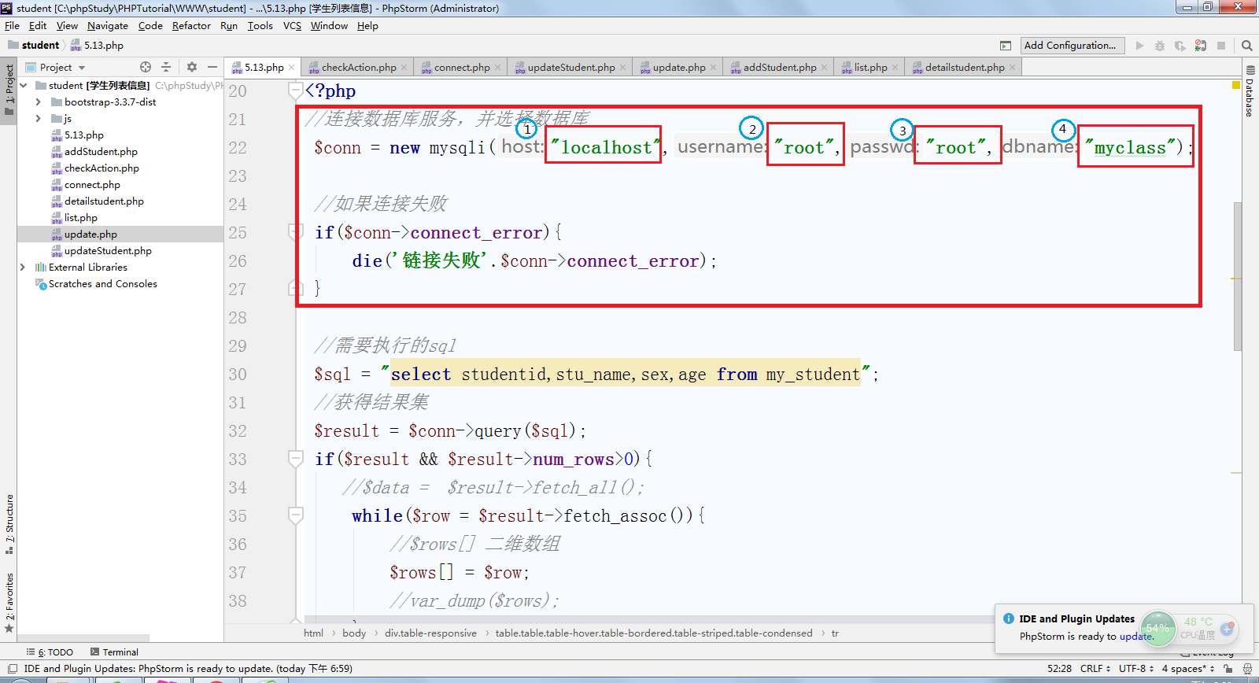Close the checkAction.php editor tab
The image size is (1259, 683).
404,68
